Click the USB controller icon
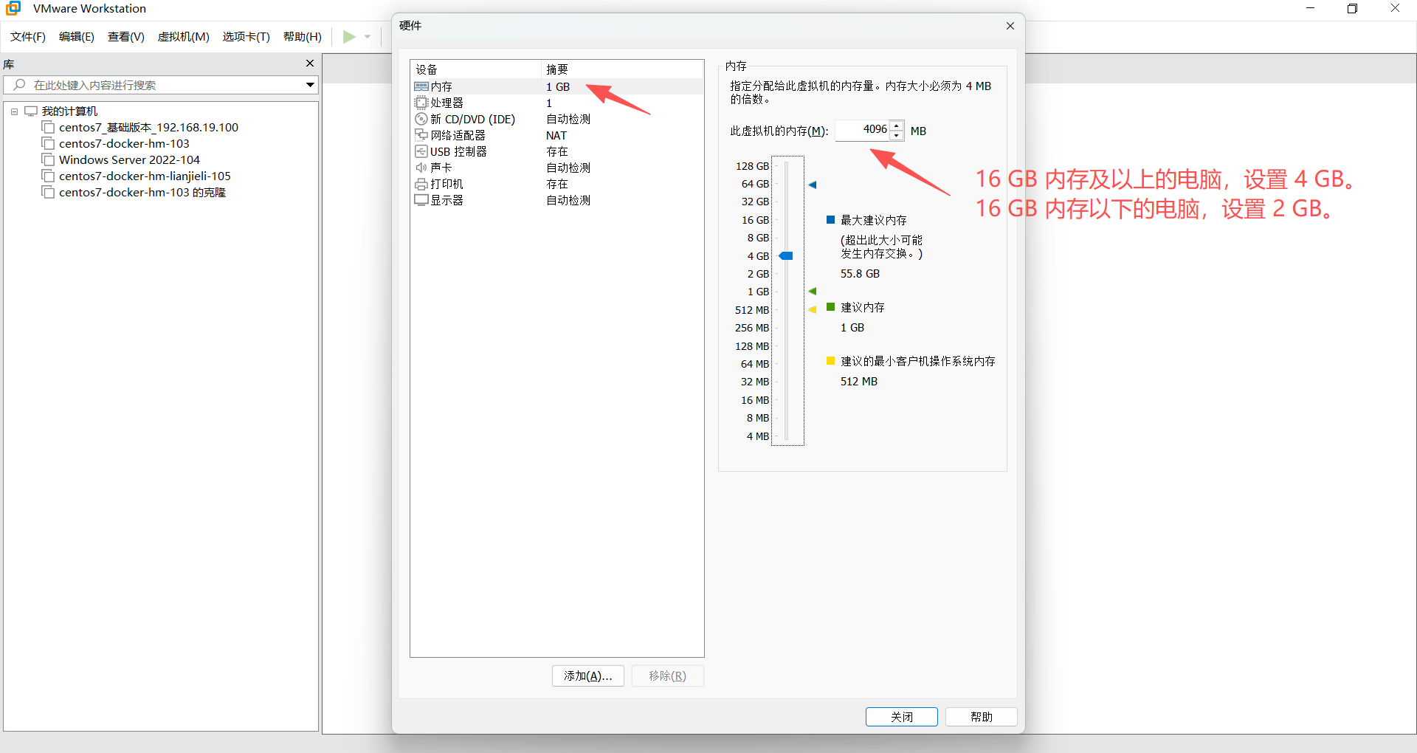The height and width of the screenshot is (753, 1417). point(421,151)
